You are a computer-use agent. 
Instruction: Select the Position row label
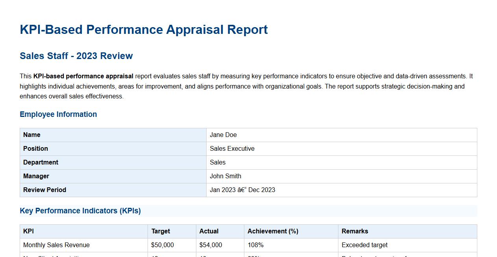[35, 148]
